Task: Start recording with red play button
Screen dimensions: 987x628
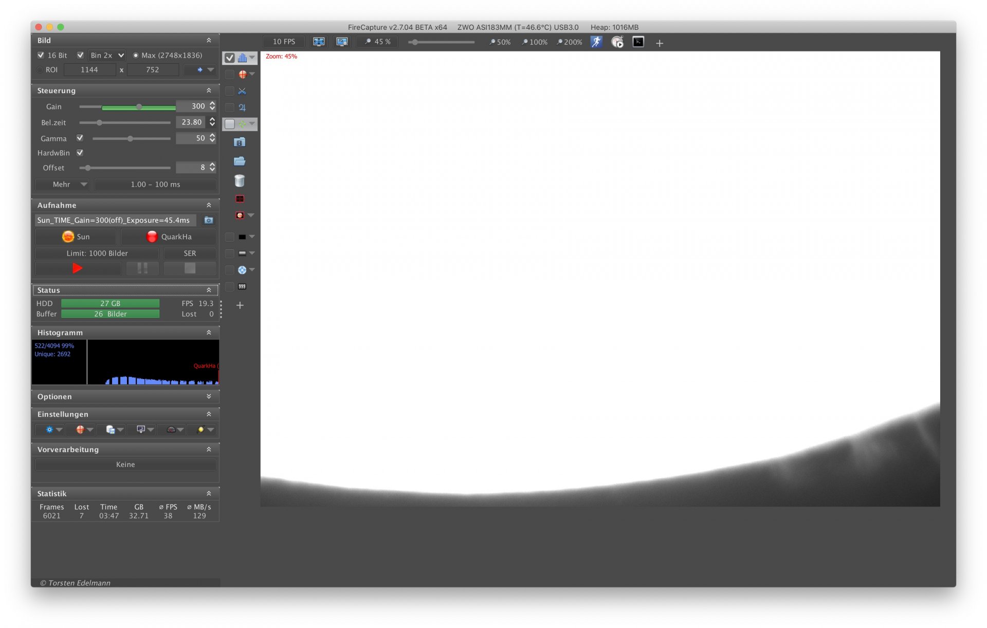Action: coord(78,268)
